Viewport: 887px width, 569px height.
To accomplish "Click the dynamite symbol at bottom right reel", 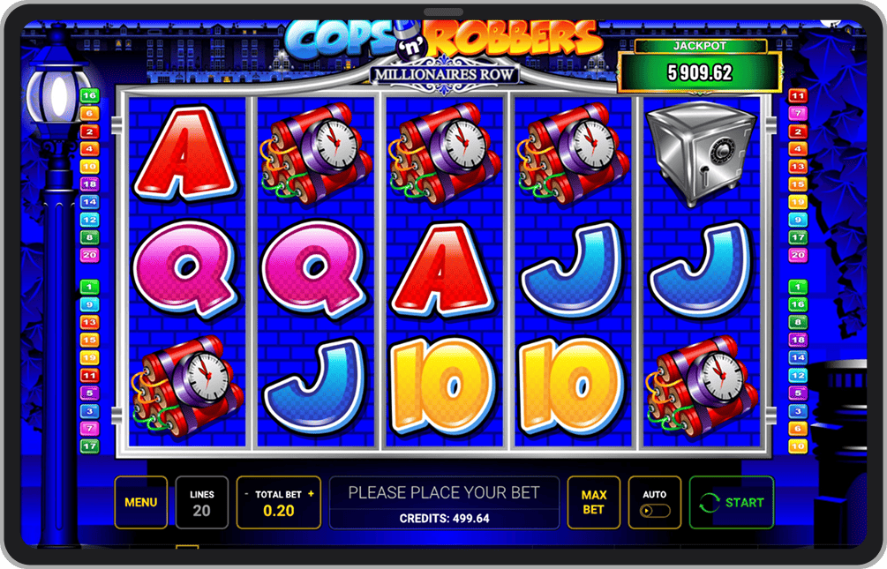I will [702, 388].
